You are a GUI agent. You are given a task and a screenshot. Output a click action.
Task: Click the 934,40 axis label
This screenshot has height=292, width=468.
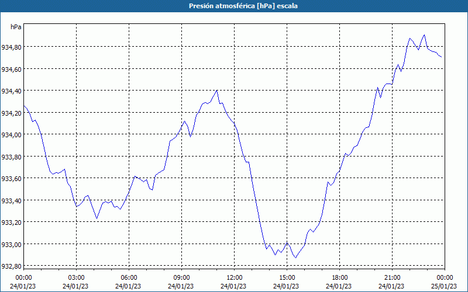(11, 91)
